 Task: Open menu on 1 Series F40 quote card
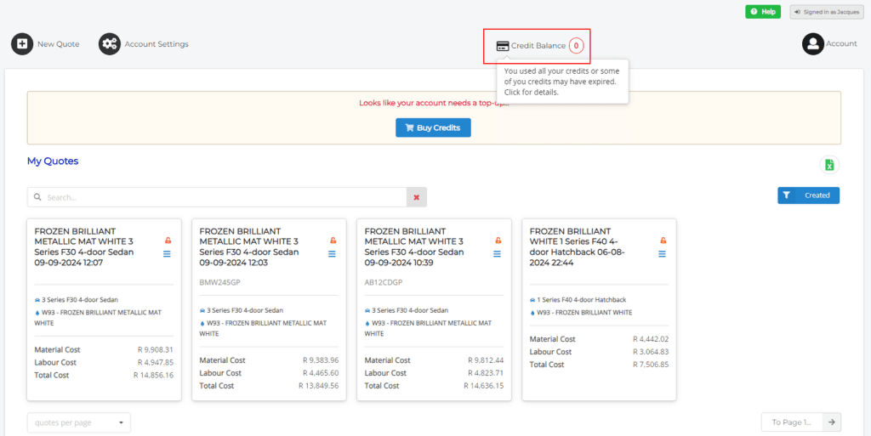point(663,254)
